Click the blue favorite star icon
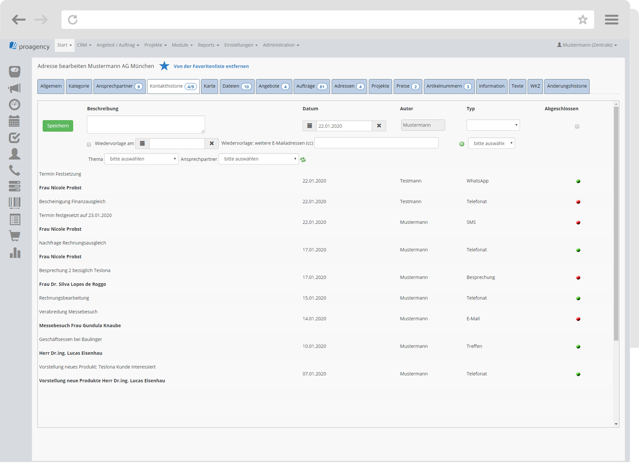The image size is (639, 464). click(x=164, y=66)
